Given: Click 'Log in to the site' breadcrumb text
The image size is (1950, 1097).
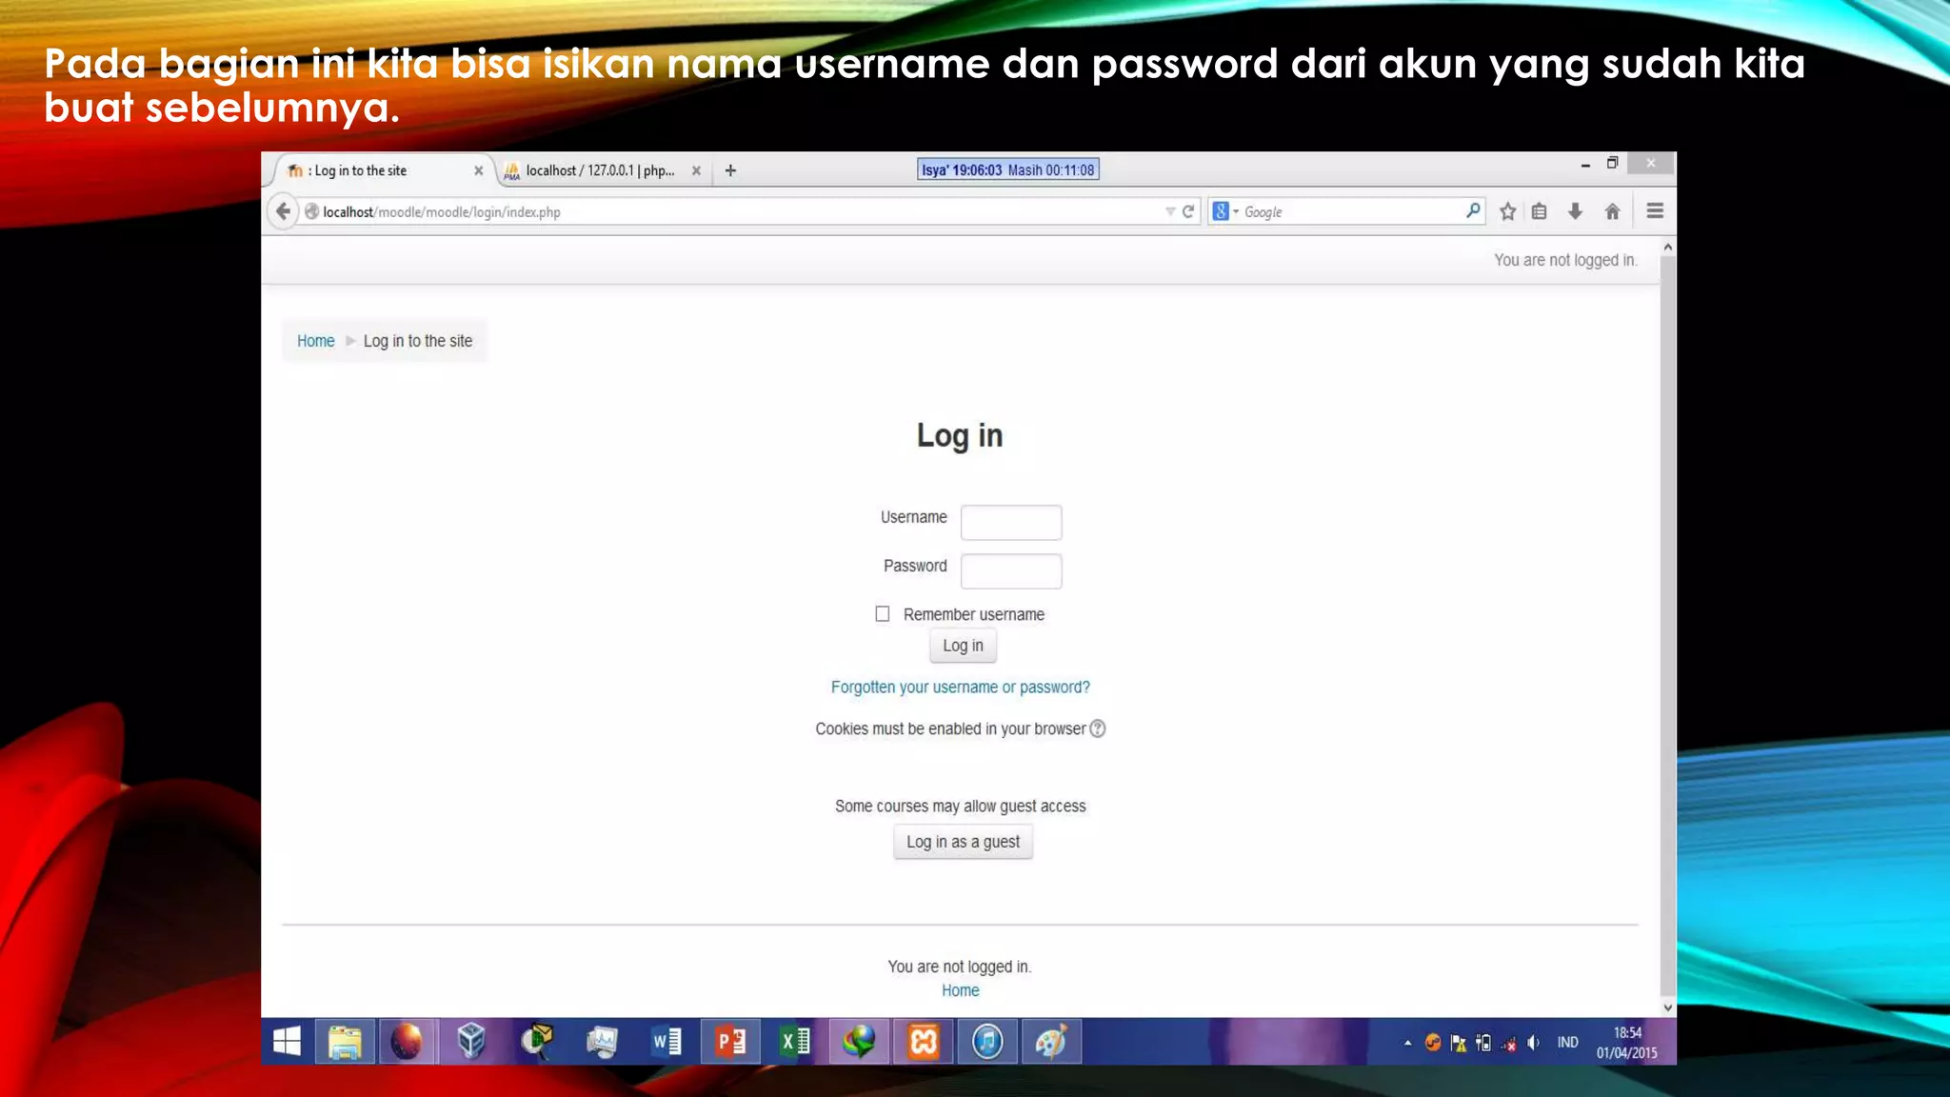Looking at the screenshot, I should coord(417,341).
